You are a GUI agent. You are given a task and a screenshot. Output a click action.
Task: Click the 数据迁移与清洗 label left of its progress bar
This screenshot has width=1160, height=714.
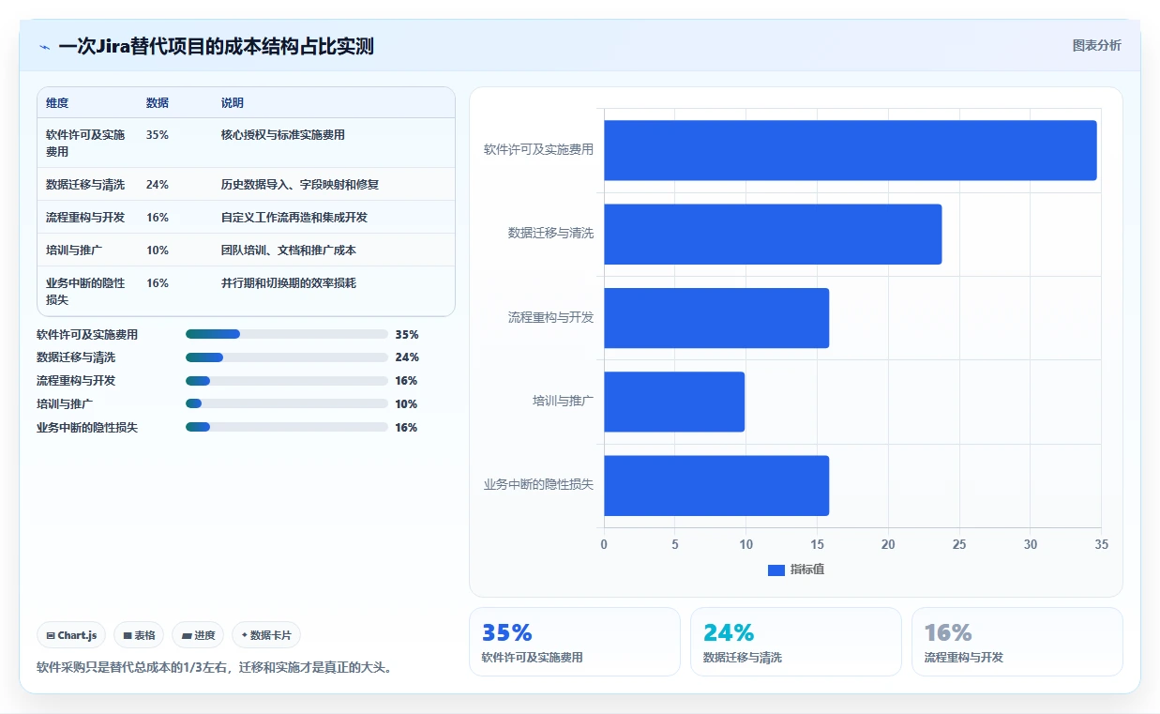(76, 357)
